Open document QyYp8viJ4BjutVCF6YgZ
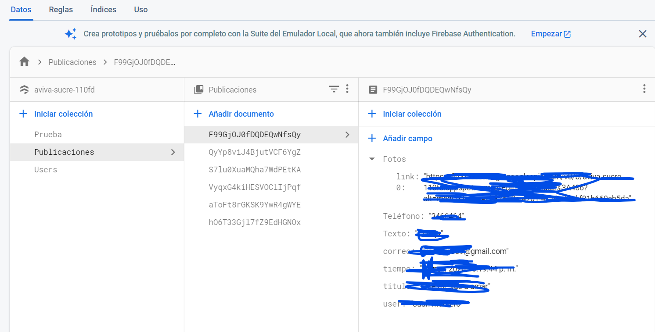 tap(255, 152)
